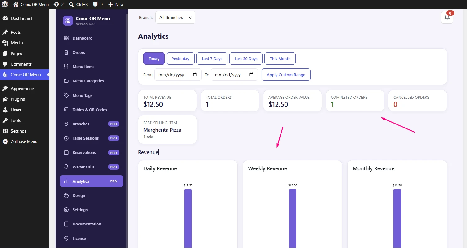
Task: Click the Analytics bar chart icon
Action: (66, 181)
